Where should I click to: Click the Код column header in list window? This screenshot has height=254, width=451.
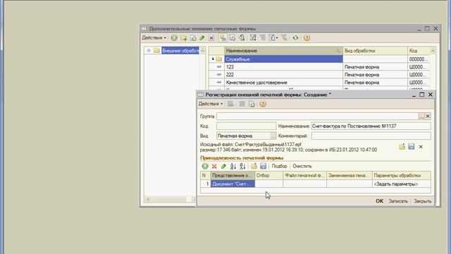tap(419, 51)
